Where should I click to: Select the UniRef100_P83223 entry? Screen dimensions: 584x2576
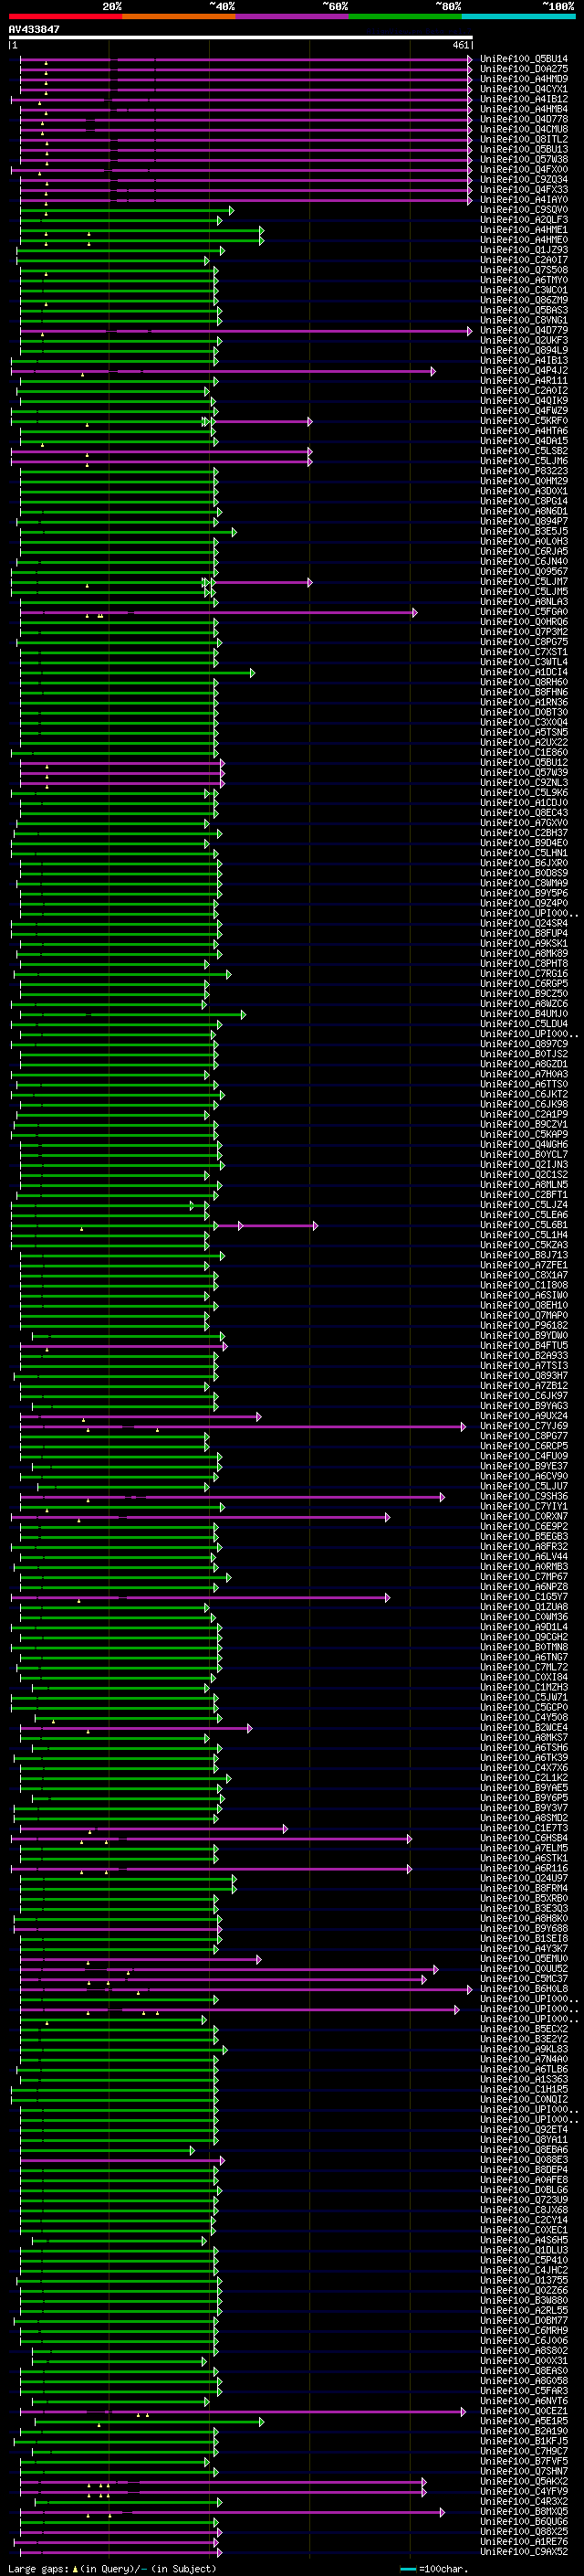click(x=524, y=471)
